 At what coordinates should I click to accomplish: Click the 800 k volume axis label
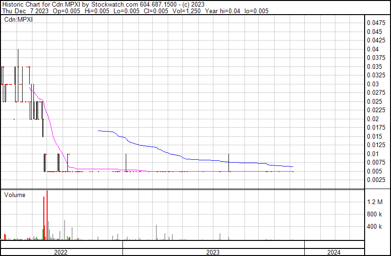(x=375, y=214)
